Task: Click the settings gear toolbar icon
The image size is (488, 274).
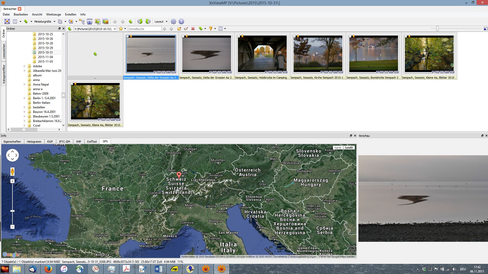Action: click(173, 22)
